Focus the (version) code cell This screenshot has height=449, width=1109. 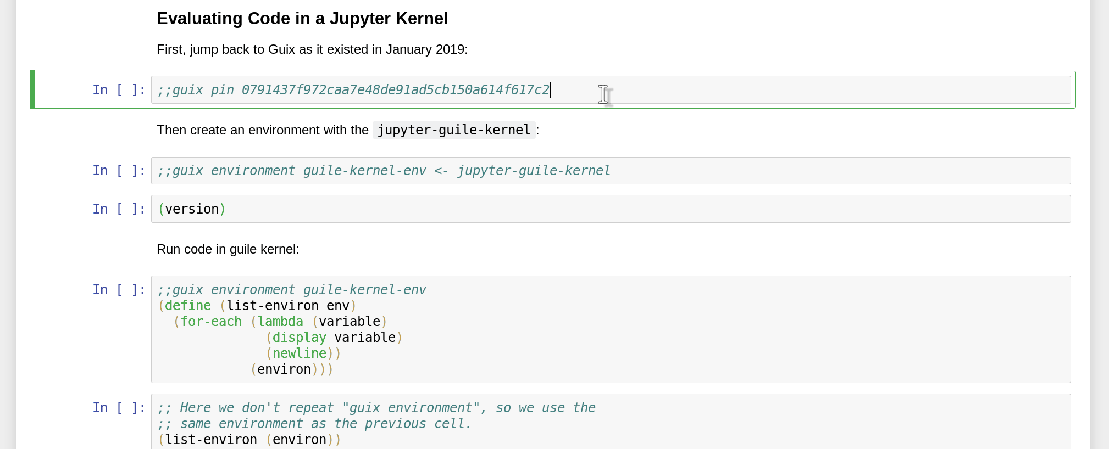(611, 209)
